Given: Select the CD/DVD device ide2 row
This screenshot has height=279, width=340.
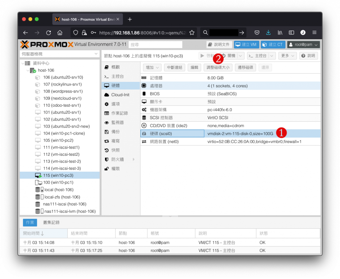Looking at the screenshot, I should pyautogui.click(x=230, y=126).
